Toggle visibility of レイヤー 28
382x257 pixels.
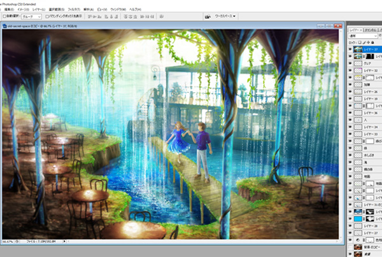[x=350, y=226]
